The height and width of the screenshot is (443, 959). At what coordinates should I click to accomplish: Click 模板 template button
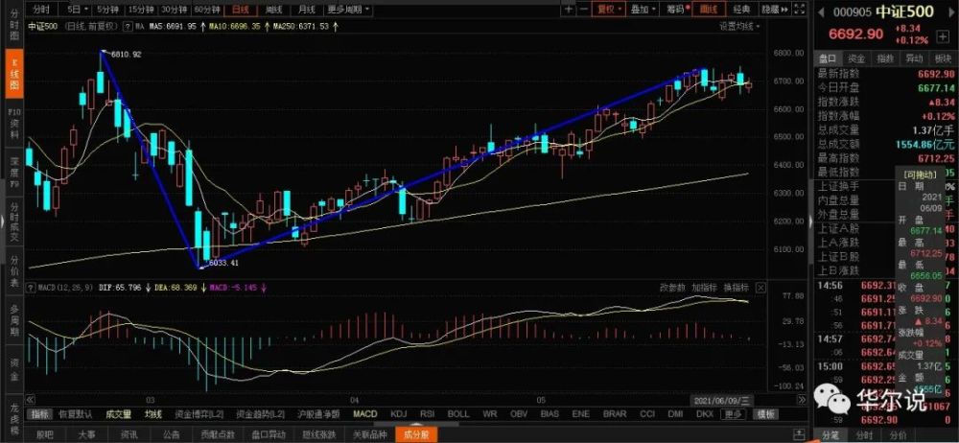[x=765, y=414]
